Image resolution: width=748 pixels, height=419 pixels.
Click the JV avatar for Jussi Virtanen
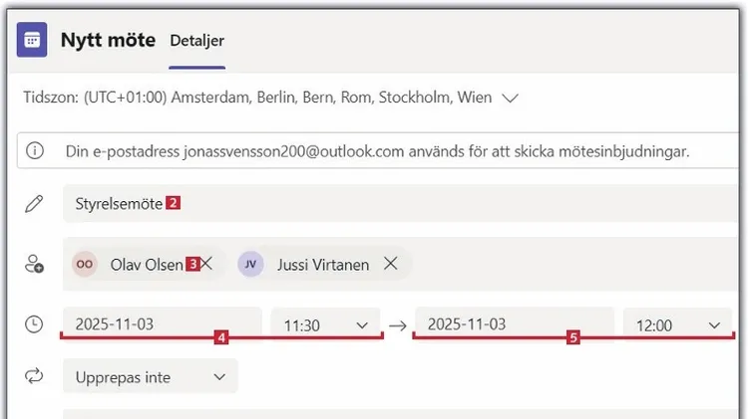tap(250, 265)
